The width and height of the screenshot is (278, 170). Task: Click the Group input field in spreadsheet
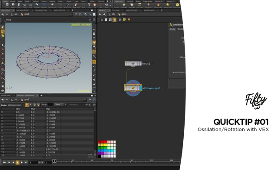coord(50,105)
